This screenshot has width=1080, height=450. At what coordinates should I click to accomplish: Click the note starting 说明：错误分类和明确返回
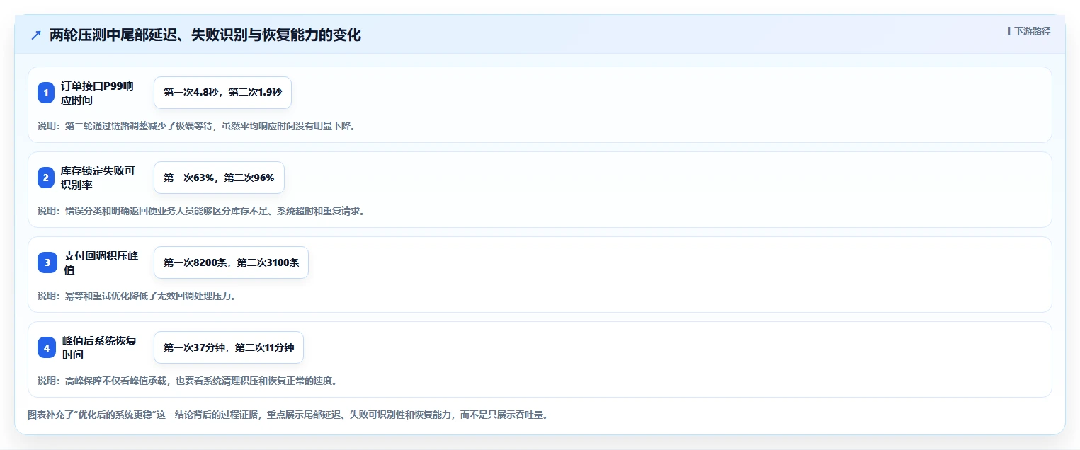201,212
